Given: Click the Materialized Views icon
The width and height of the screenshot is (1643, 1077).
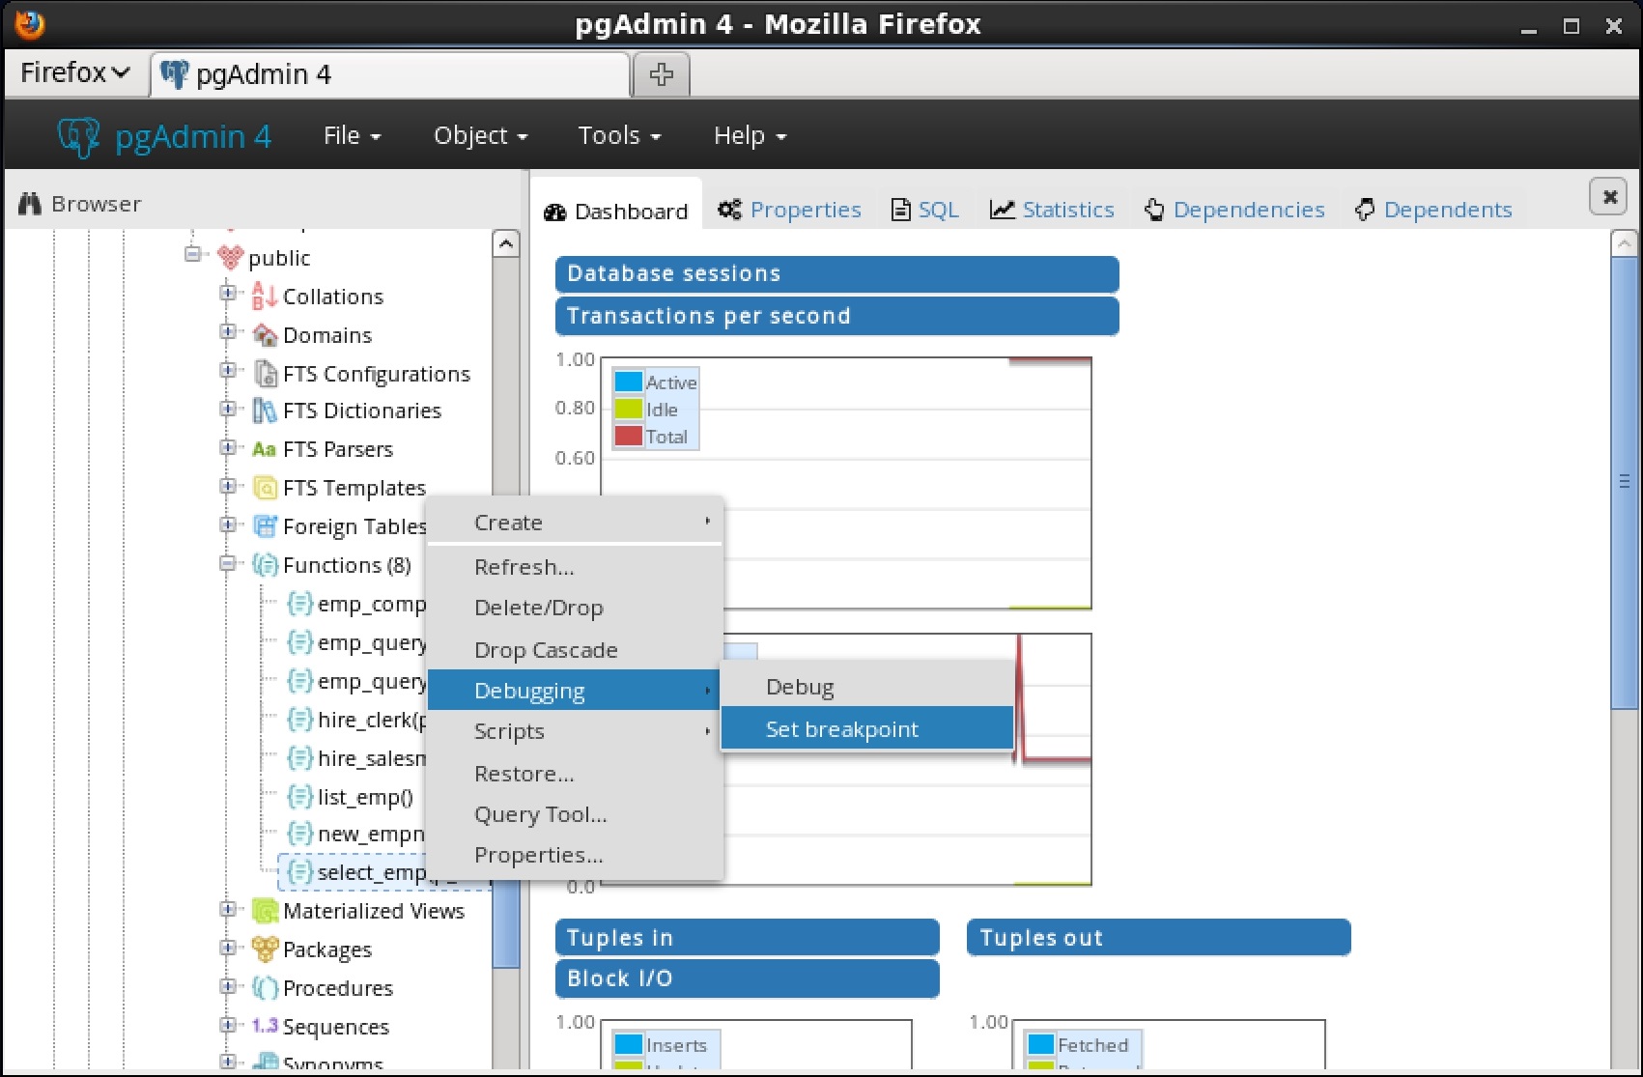Looking at the screenshot, I should (264, 911).
